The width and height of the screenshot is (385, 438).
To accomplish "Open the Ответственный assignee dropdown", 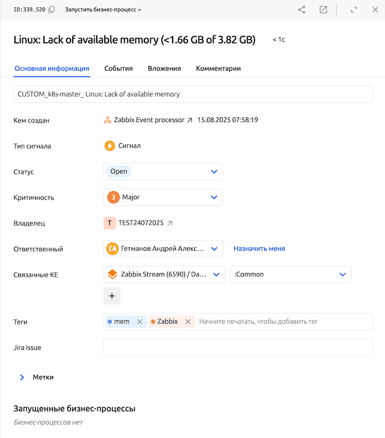I will (214, 249).
